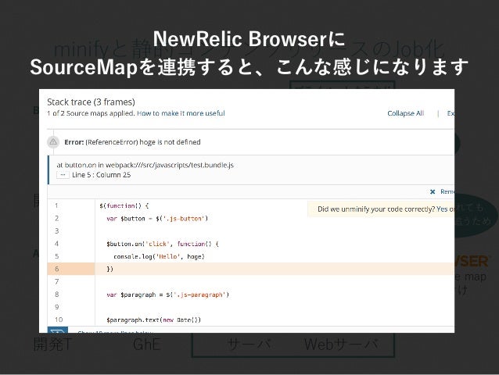The width and height of the screenshot is (499, 375).
Task: Click code line 4 $button.on click
Action: coord(163,244)
